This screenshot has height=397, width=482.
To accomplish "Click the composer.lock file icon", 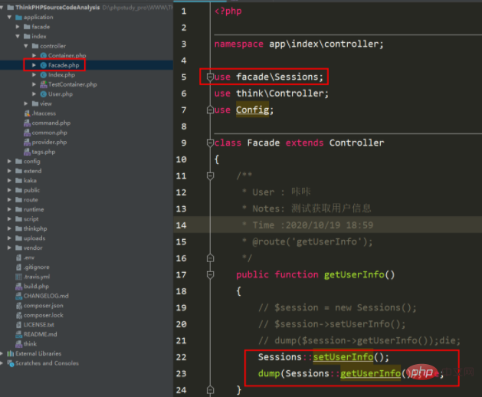I will [18, 315].
